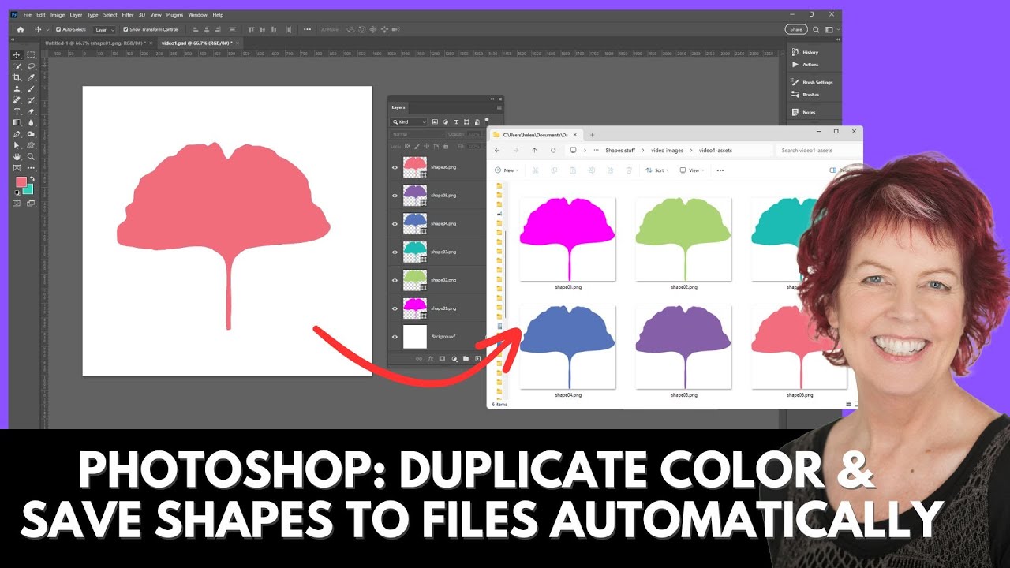Screen dimensions: 1010x568
Task: Open the Actions panel icon
Action: 795,65
